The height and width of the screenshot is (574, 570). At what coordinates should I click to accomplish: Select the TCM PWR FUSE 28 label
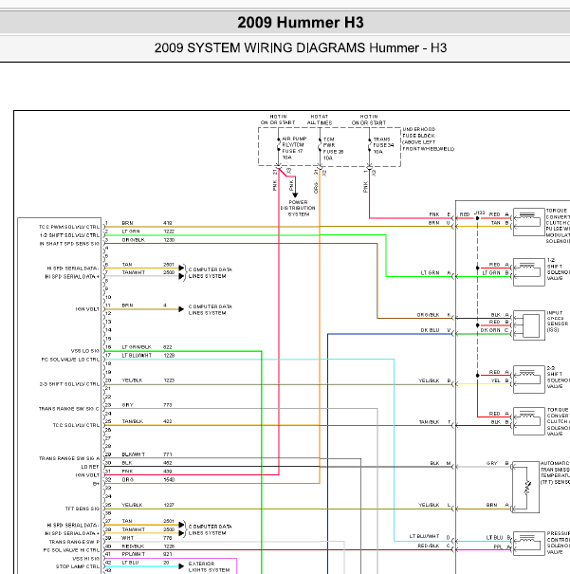333,149
